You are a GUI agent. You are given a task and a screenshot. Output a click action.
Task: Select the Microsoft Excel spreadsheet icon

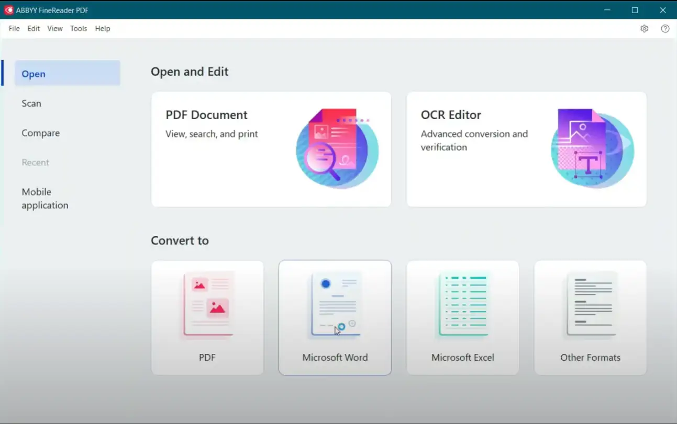(463, 305)
